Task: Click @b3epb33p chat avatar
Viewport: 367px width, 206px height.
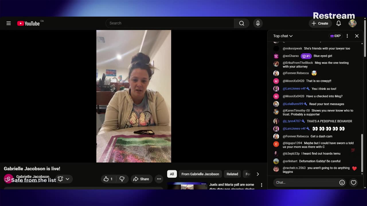Action: point(276,154)
